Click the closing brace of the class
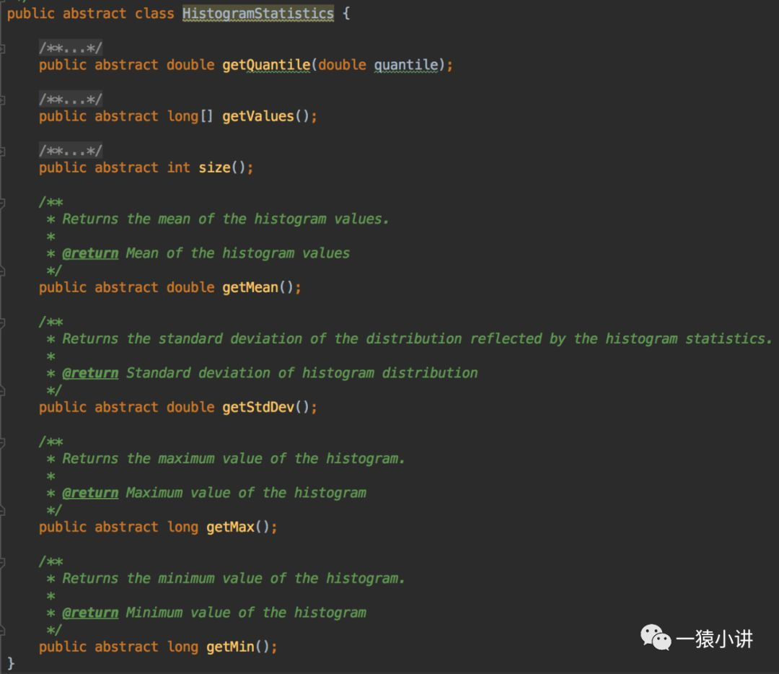 click(x=11, y=662)
